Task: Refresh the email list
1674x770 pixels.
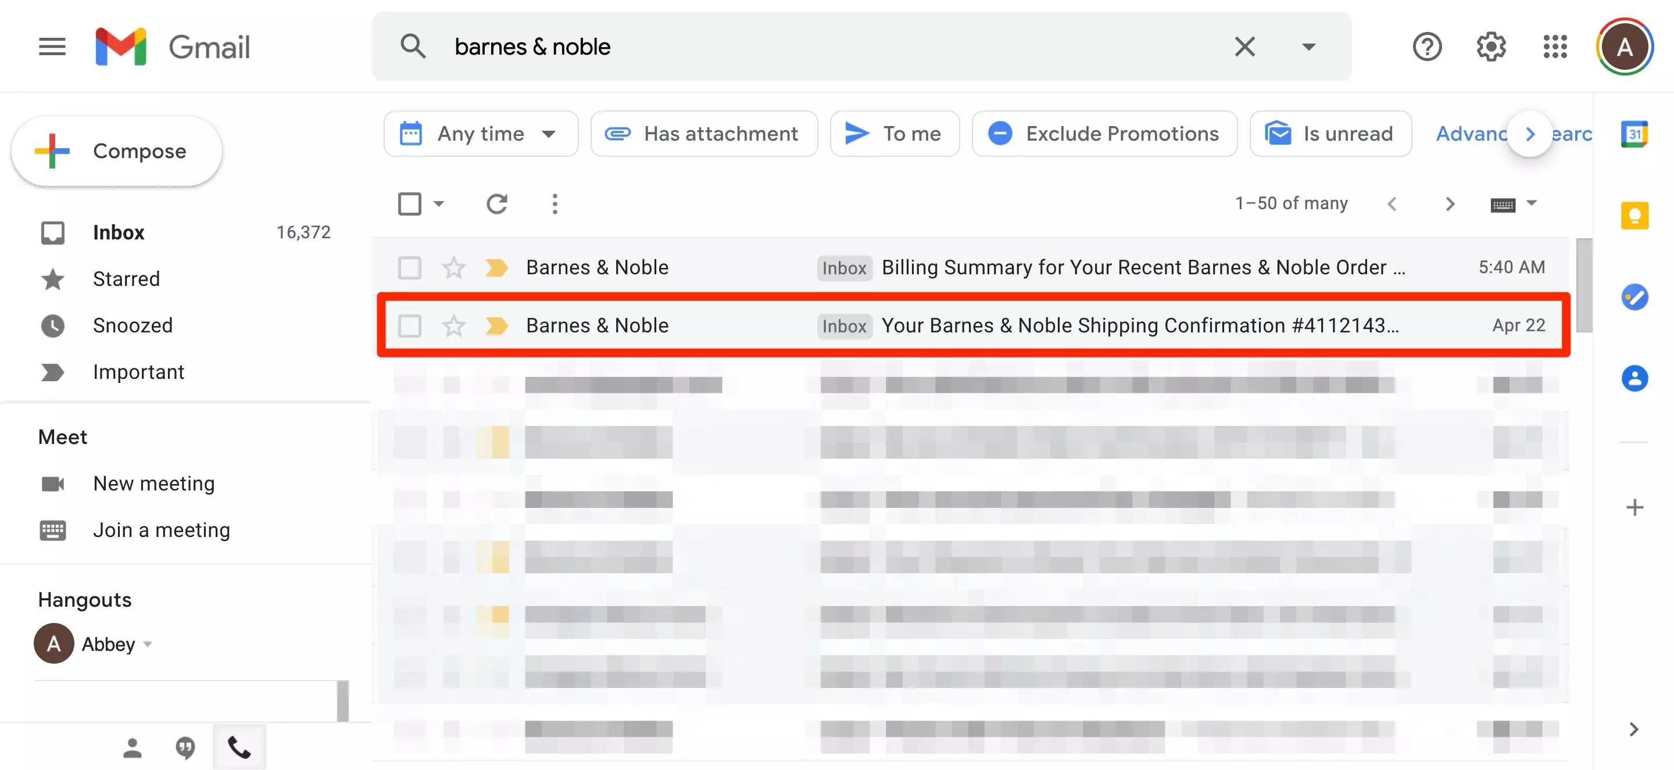Action: coord(496,204)
